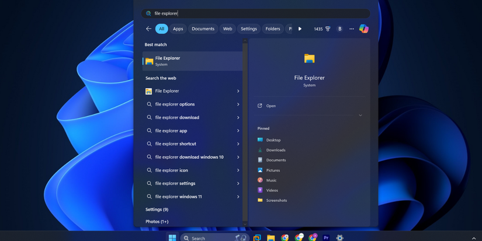Click Open in the File Explorer preview pane
Screen dimensions: 482x241
pyautogui.click(x=266, y=106)
